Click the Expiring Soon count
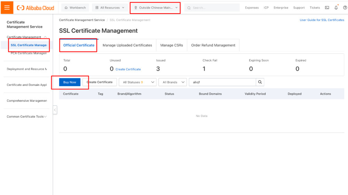The width and height of the screenshot is (348, 195). point(251,69)
